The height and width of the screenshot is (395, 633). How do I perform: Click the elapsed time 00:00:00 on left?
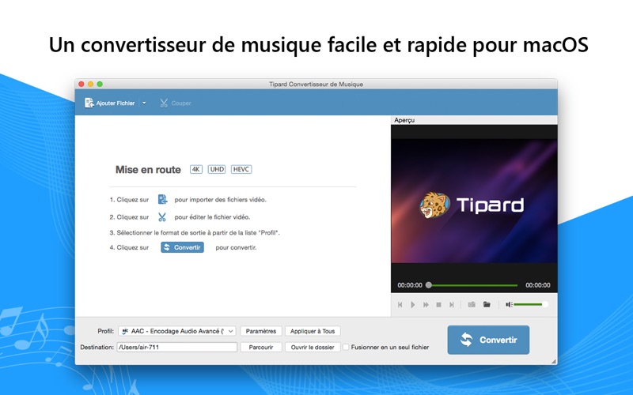pyautogui.click(x=410, y=285)
